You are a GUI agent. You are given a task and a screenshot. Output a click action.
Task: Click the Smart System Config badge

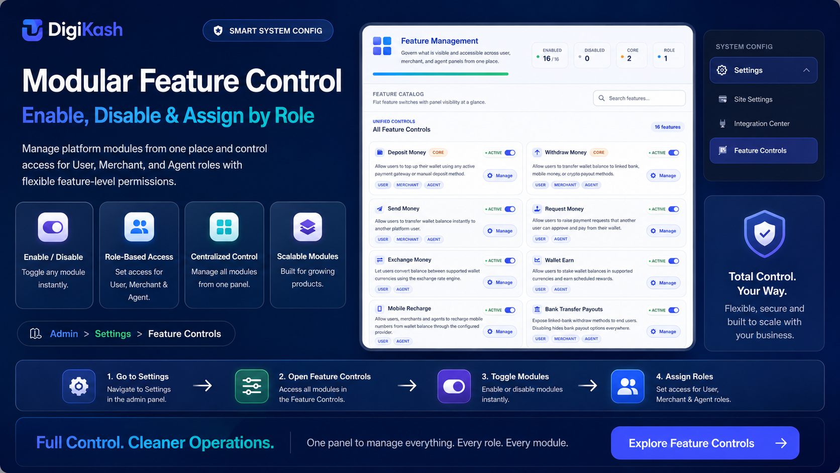(268, 31)
